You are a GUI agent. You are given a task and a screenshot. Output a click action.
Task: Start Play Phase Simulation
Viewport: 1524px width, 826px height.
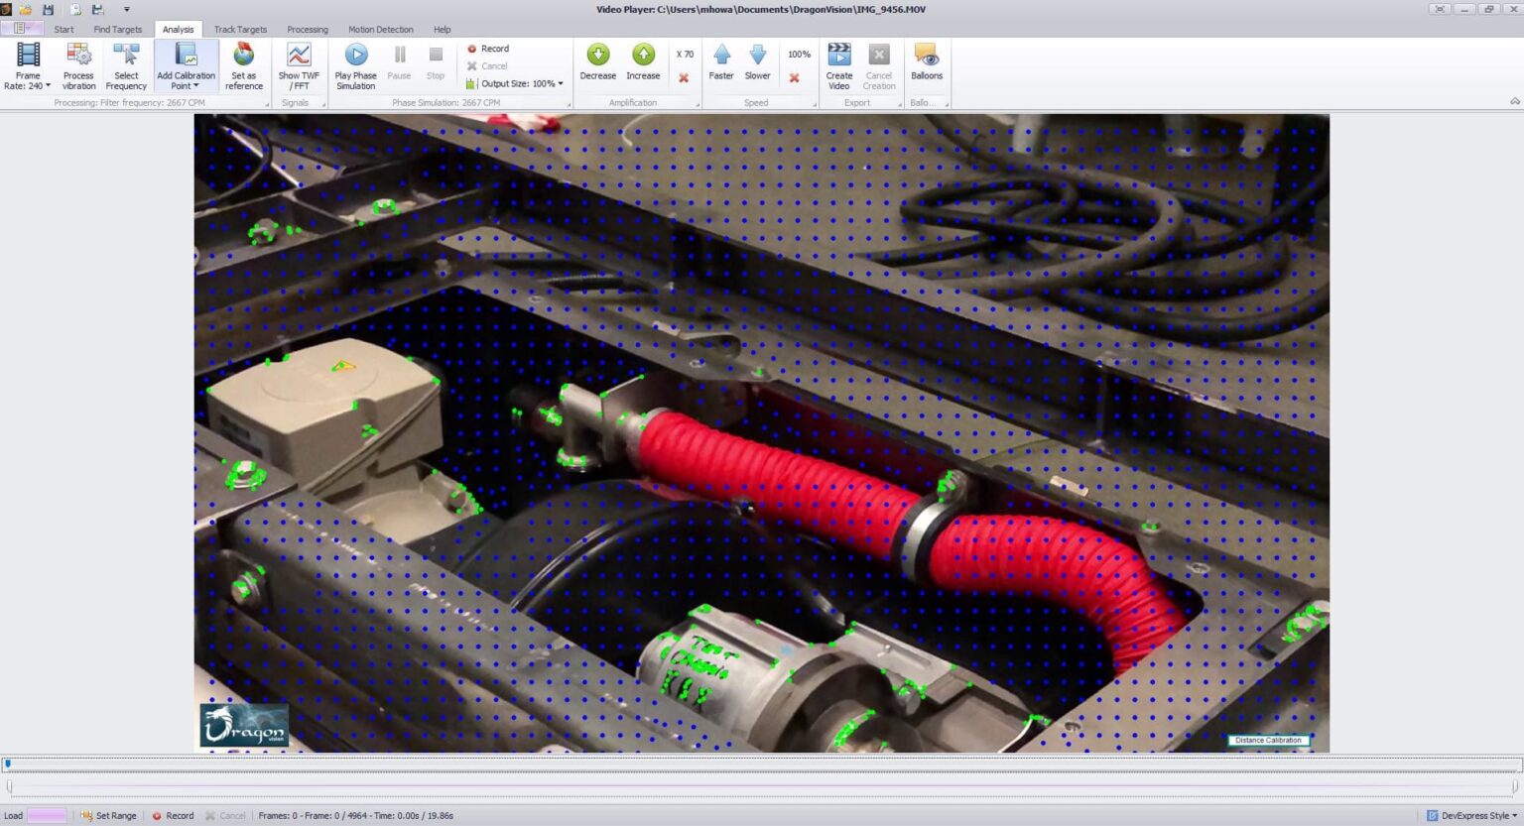tap(355, 66)
